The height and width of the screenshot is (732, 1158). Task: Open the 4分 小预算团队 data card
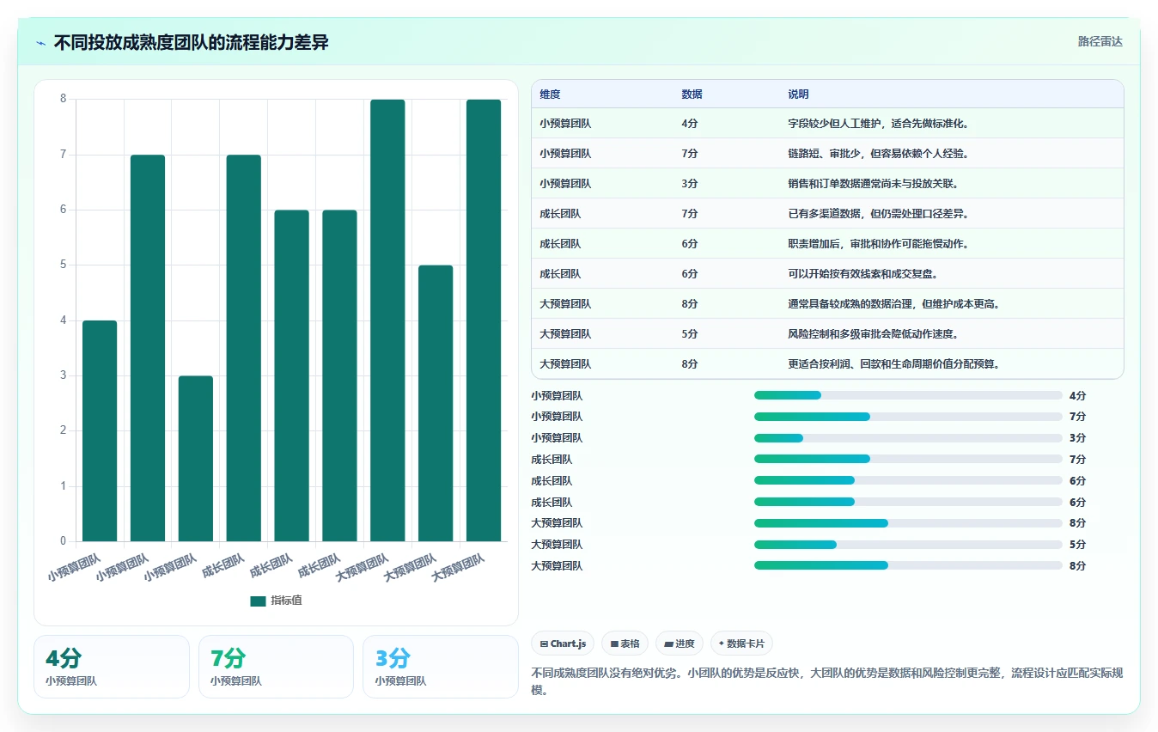coord(112,667)
